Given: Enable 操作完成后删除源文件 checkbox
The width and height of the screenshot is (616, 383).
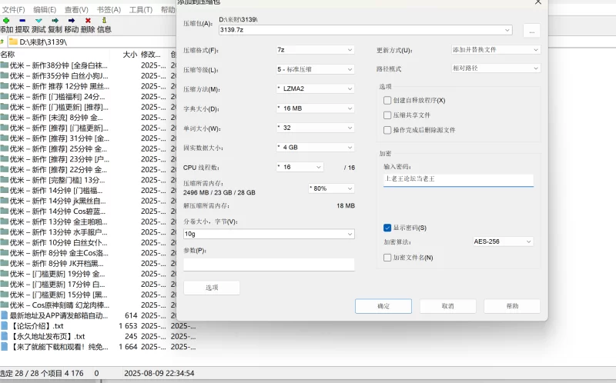Looking at the screenshot, I should (387, 130).
